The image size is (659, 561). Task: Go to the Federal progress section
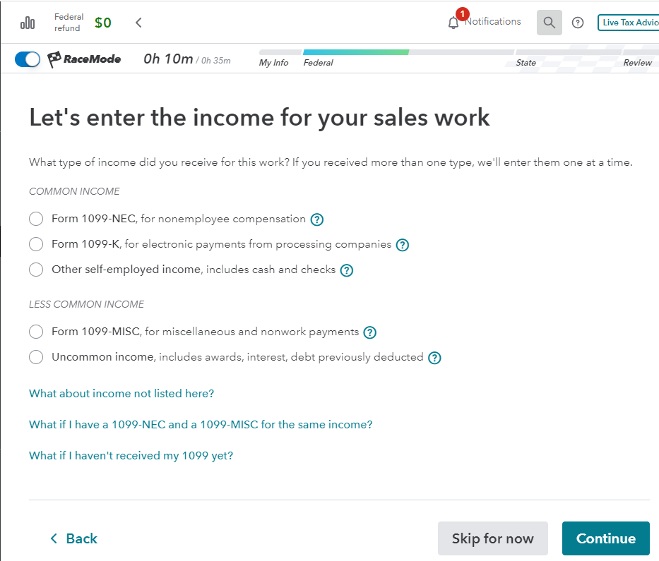[x=318, y=63]
